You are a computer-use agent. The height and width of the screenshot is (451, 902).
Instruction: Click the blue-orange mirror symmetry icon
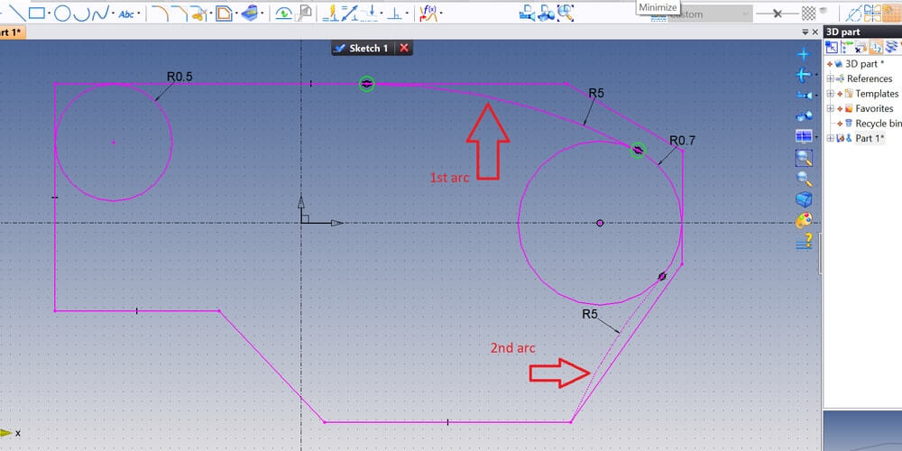(872, 14)
